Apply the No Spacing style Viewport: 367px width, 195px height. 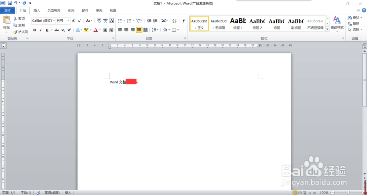tap(218, 24)
